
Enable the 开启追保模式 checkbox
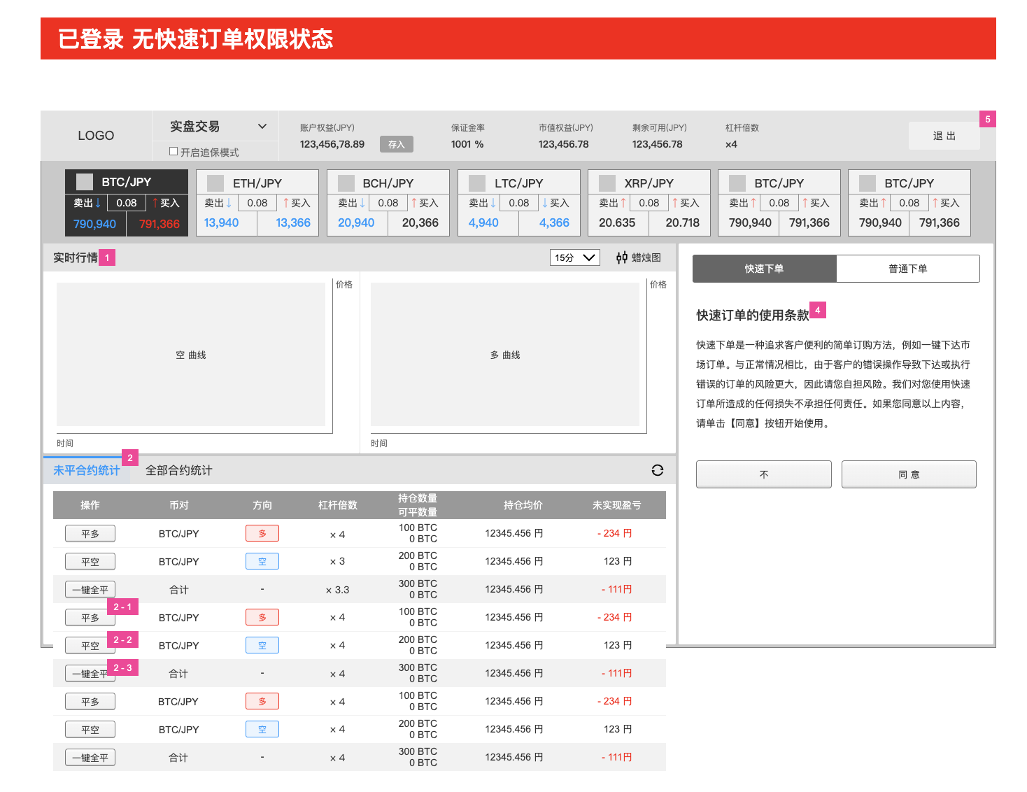(x=173, y=151)
